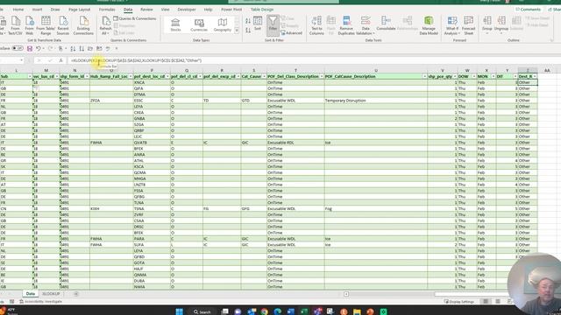Image resolution: width=561 pixels, height=315 pixels.
Task: Expand Data Types gallery
Action: pos(237,31)
